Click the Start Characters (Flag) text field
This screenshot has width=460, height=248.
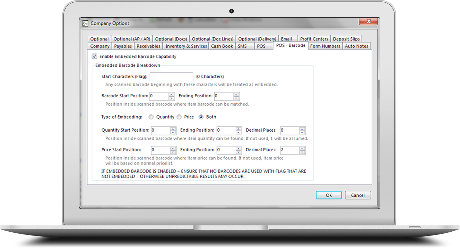[x=171, y=77]
